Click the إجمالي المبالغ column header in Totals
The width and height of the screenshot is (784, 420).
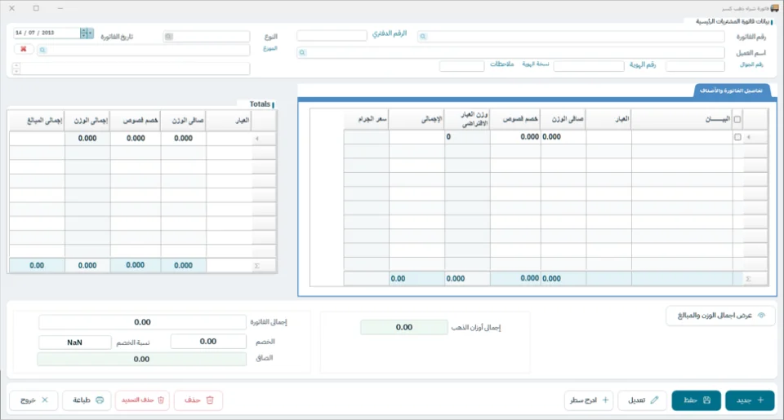(x=37, y=121)
